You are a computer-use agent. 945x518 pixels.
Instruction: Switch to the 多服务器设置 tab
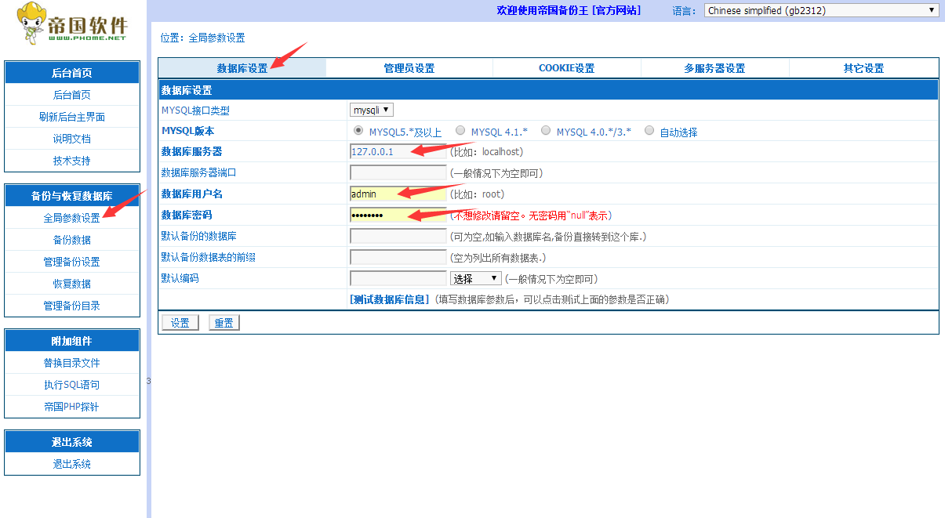click(x=714, y=68)
